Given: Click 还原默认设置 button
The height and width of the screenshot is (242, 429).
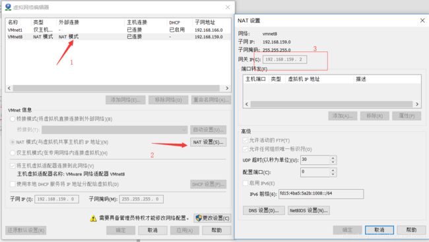Looking at the screenshot, I should pos(26,230).
